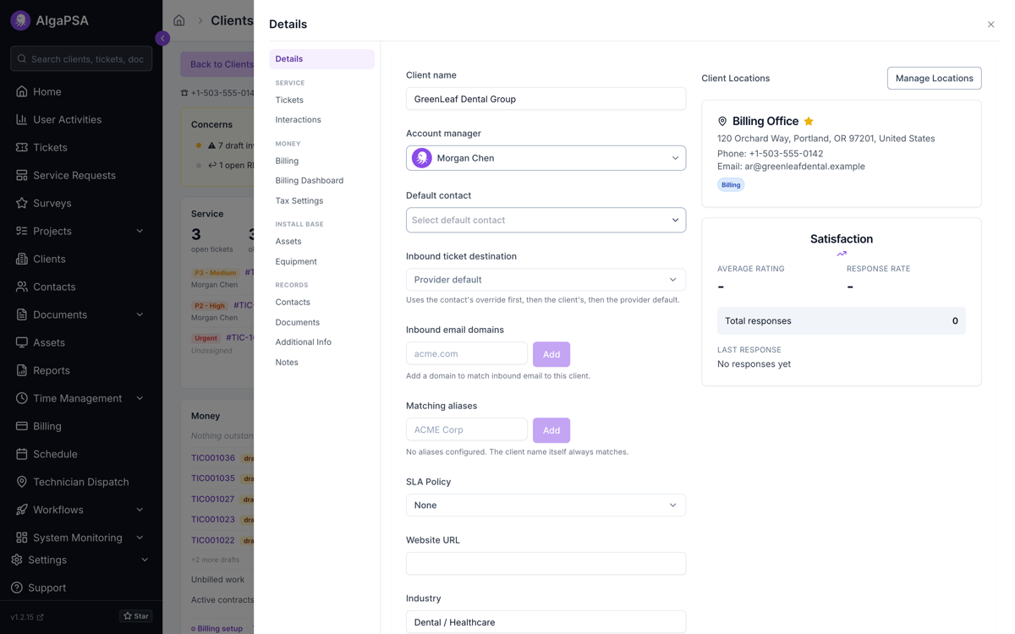Focus the sidebar search box
Viewport: 1015px width, 634px height.
tap(81, 59)
